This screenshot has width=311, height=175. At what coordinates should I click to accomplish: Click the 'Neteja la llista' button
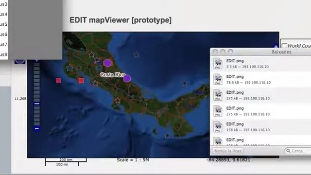pos(228,151)
